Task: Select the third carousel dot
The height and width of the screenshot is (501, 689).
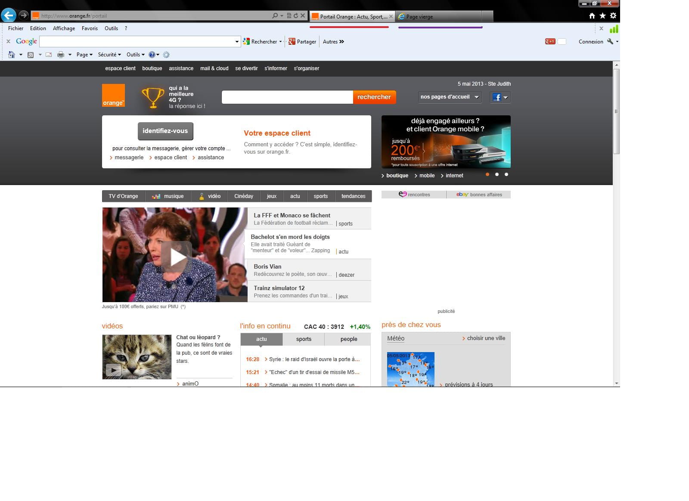Action: 506,174
